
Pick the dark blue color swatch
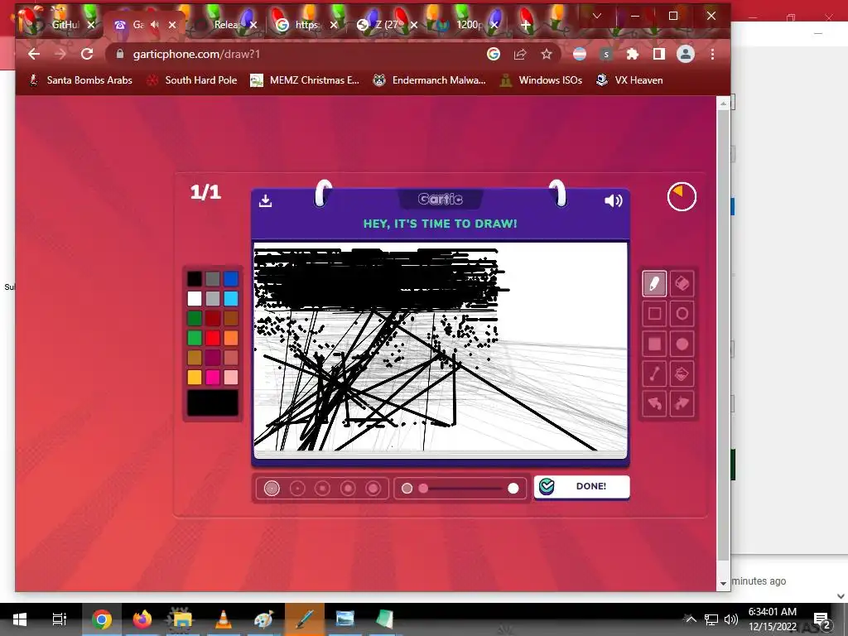[x=231, y=278]
